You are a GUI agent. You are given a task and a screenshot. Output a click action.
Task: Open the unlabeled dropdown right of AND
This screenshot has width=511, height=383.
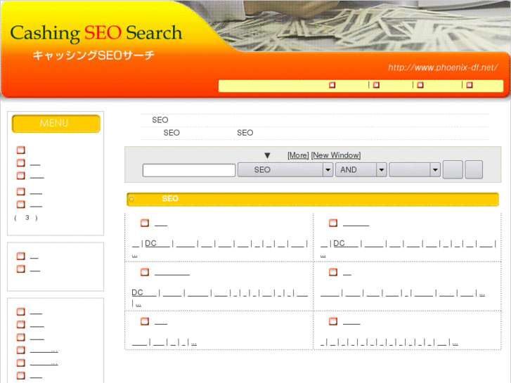415,170
